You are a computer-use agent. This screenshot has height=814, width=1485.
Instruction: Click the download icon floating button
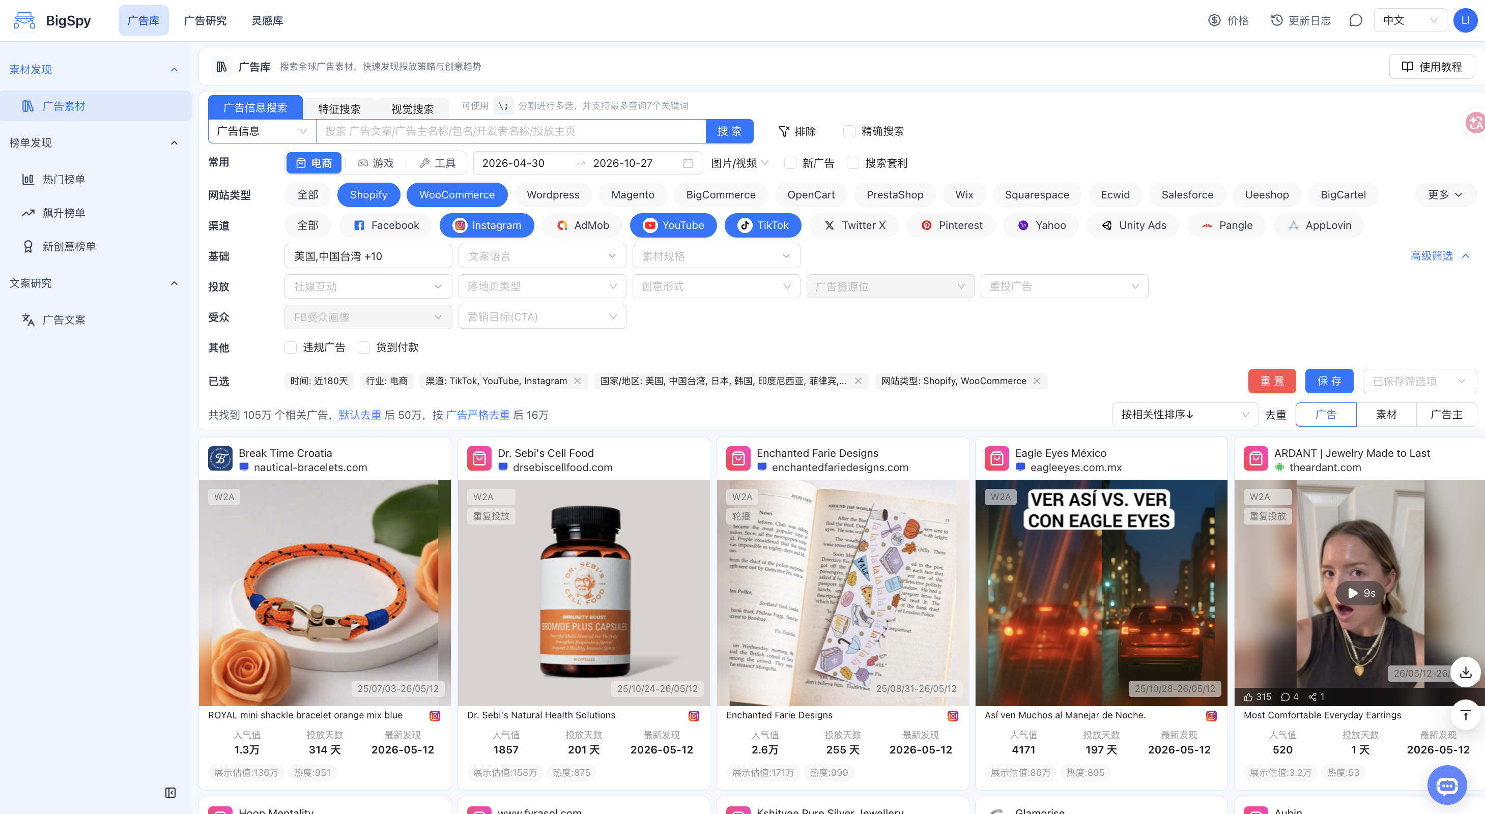pyautogui.click(x=1466, y=672)
